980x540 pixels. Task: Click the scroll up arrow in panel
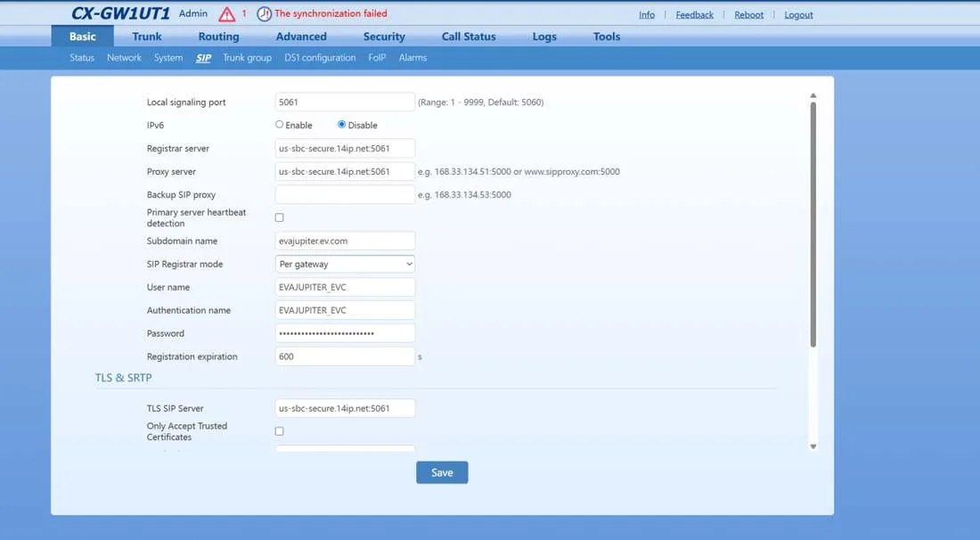tap(813, 95)
